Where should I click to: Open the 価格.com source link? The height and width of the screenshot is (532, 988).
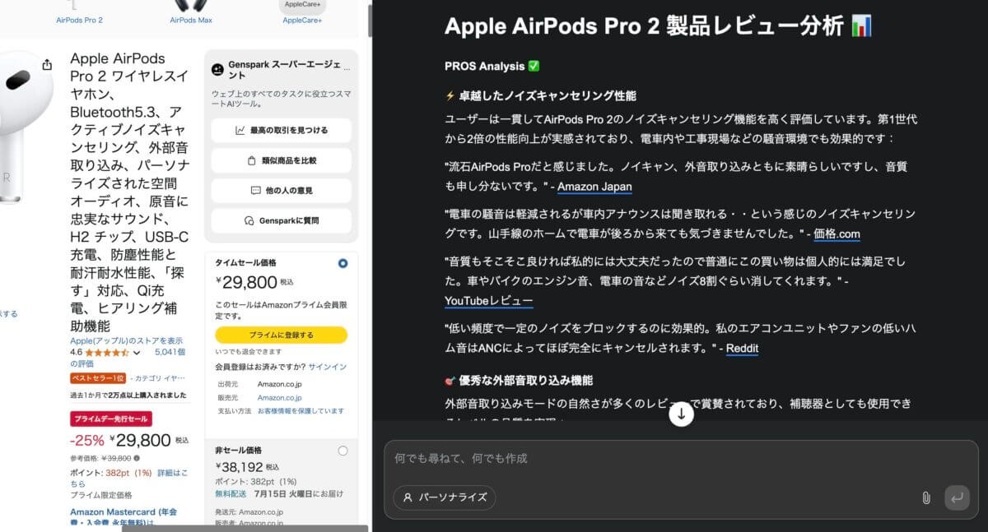point(837,234)
